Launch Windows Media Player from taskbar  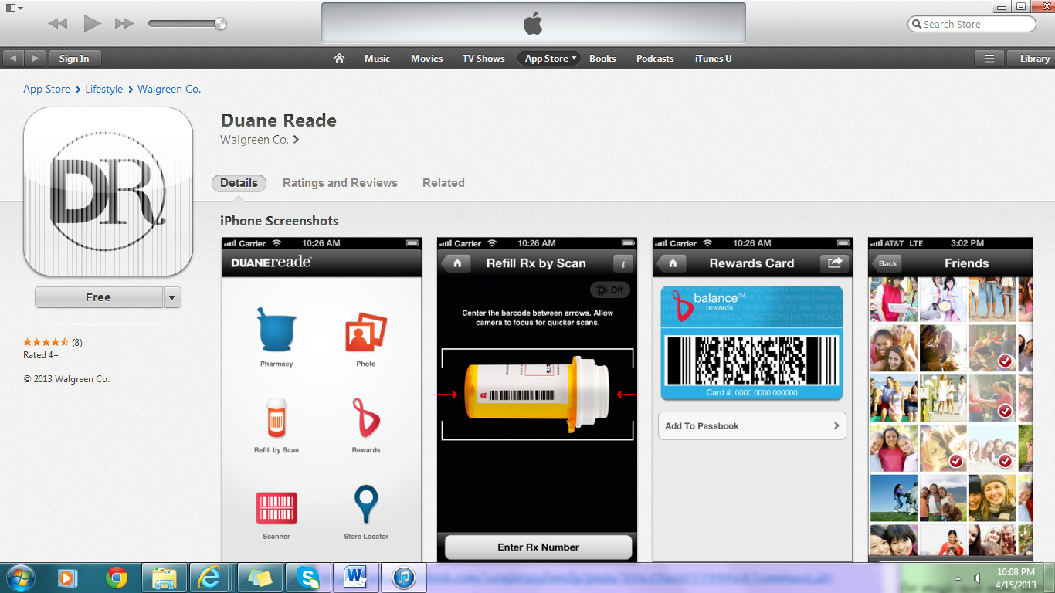tap(66, 577)
